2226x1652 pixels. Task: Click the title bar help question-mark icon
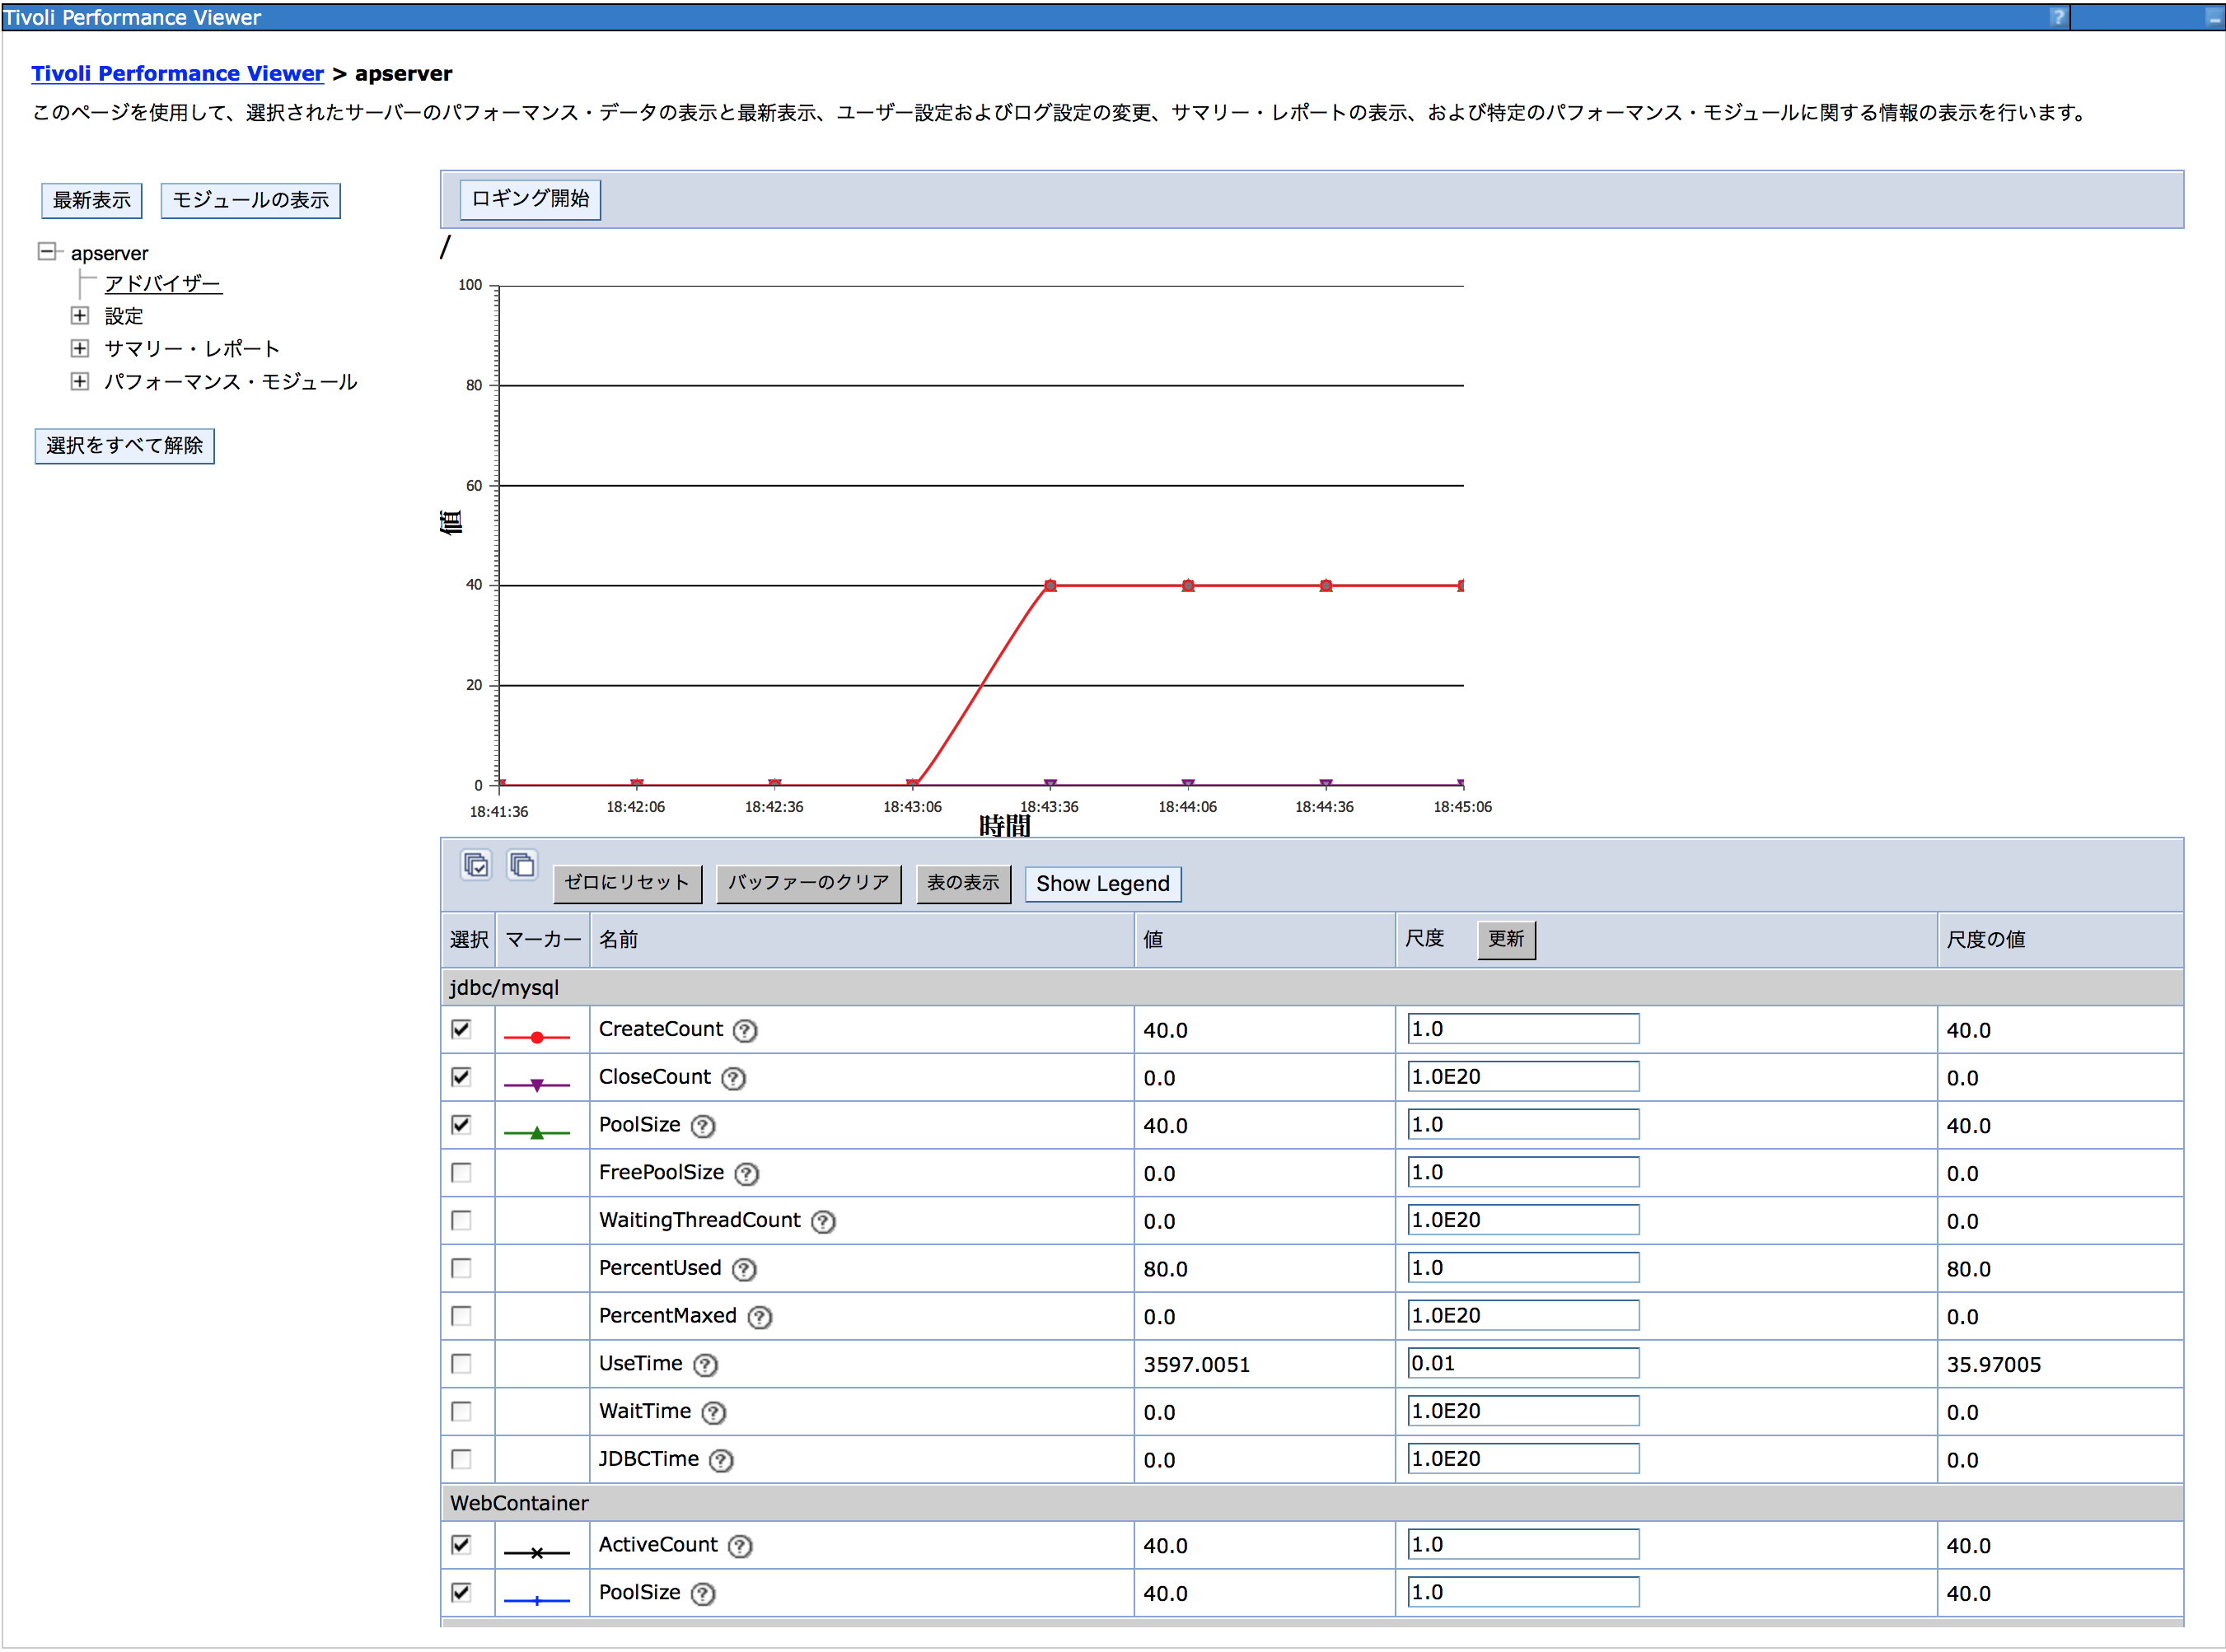2057,17
